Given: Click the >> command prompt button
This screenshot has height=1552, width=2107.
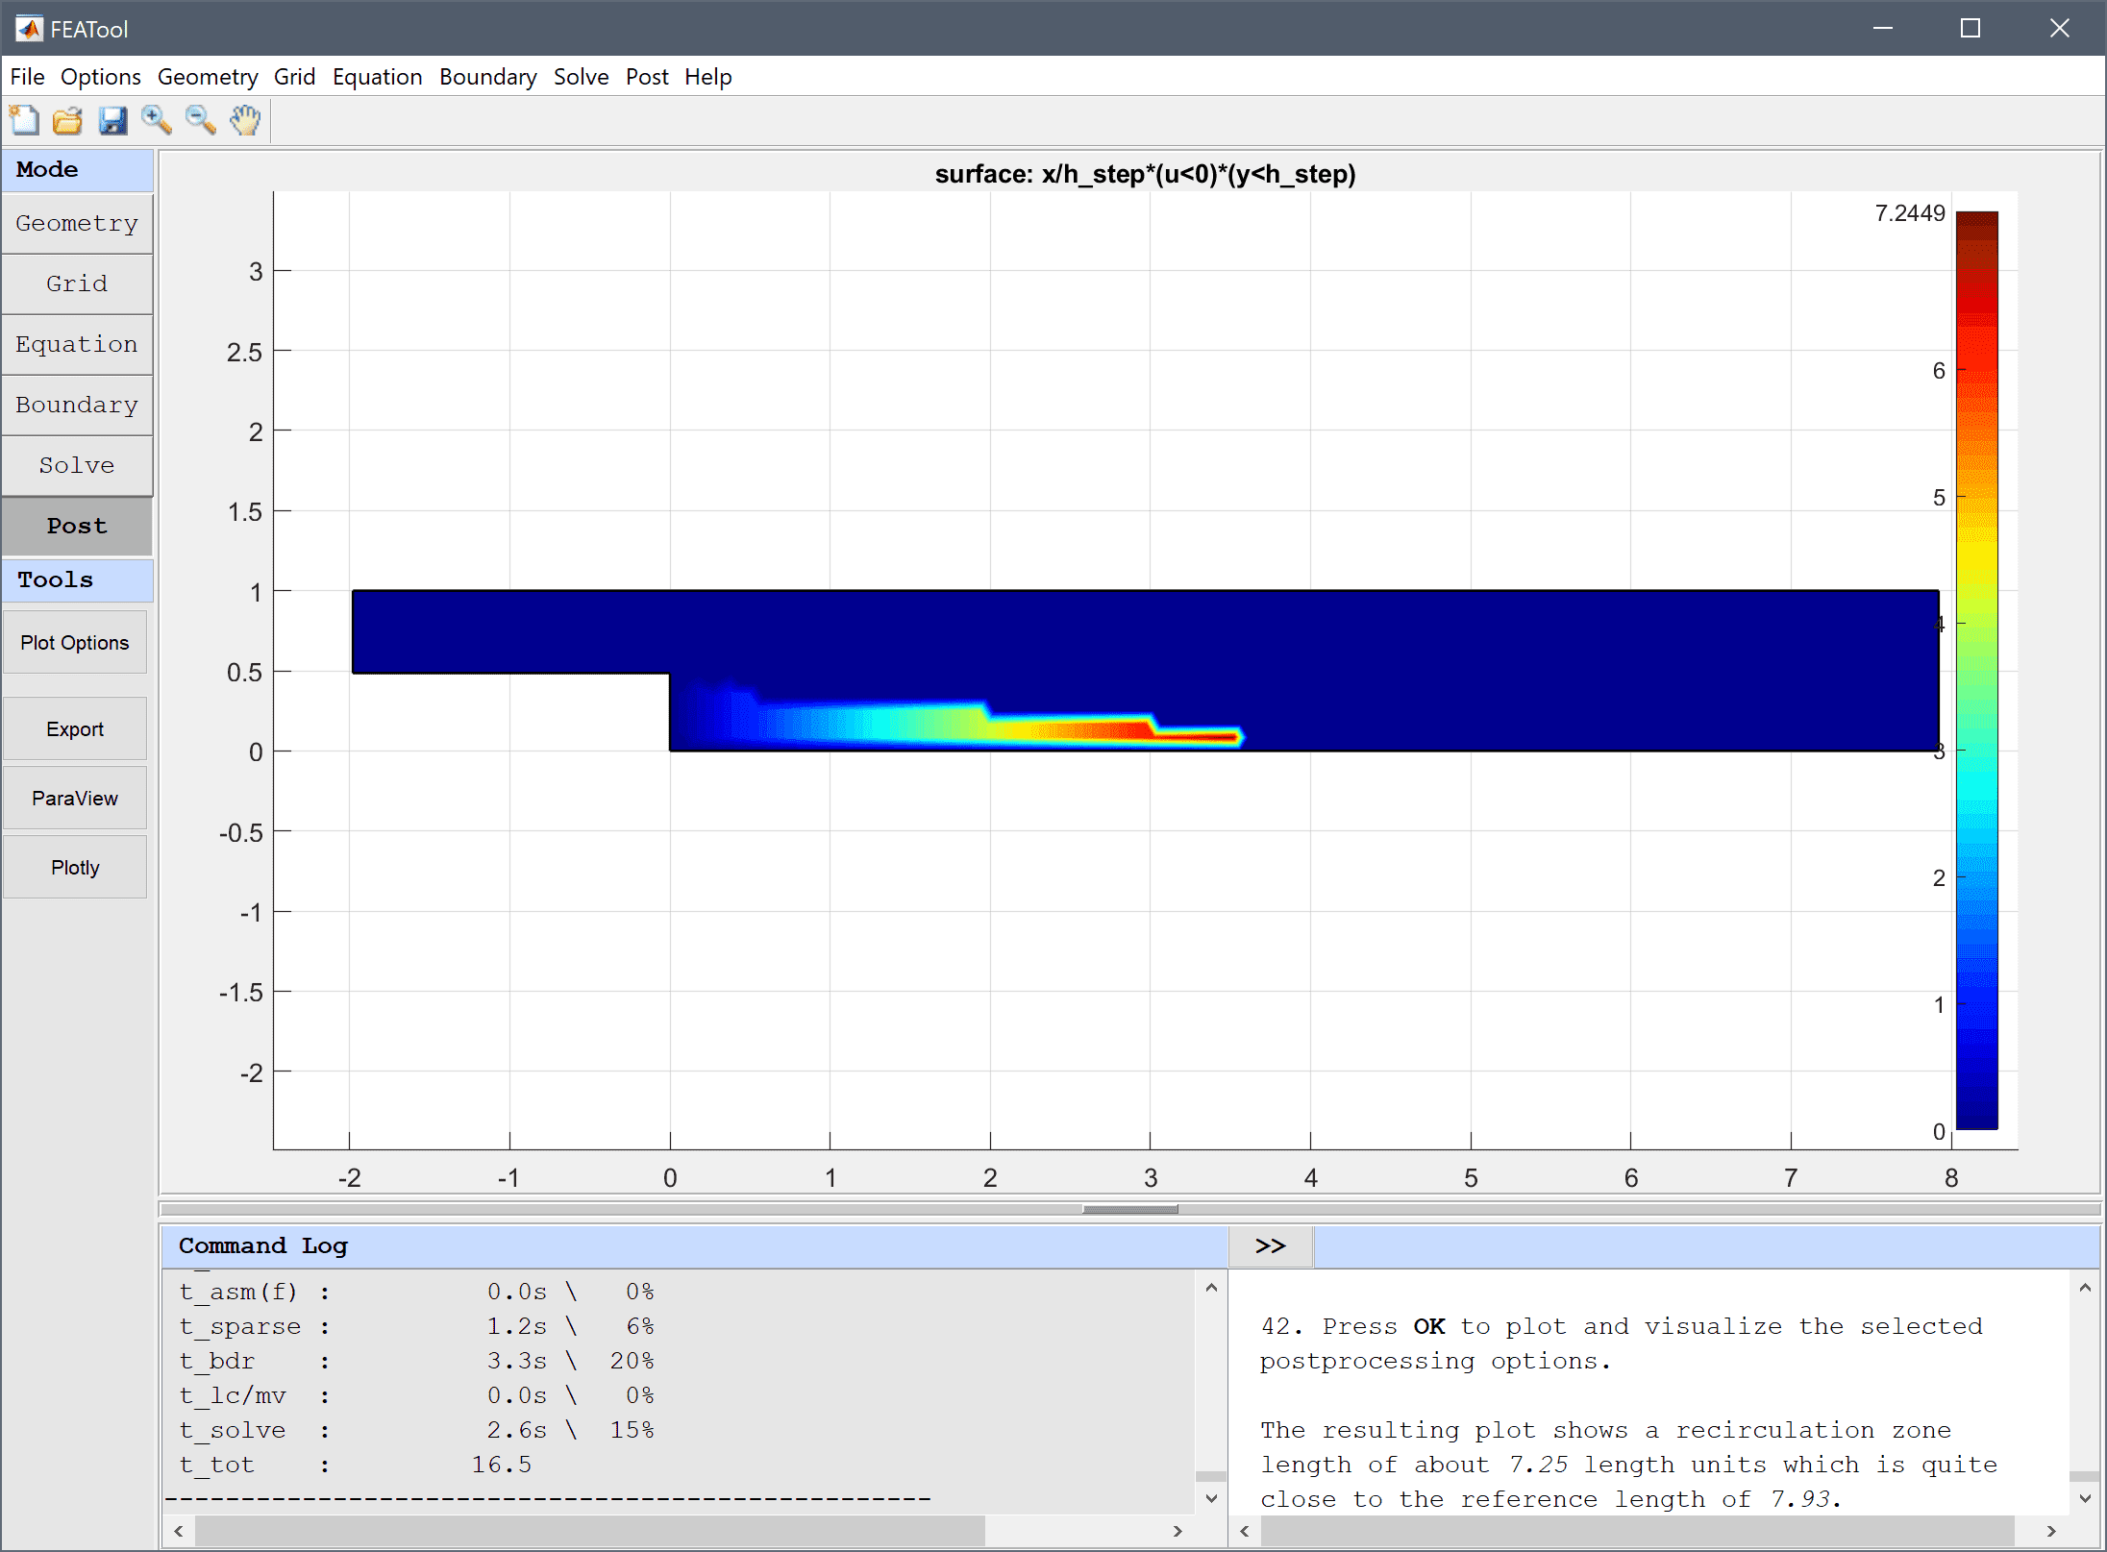Looking at the screenshot, I should (x=1270, y=1245).
